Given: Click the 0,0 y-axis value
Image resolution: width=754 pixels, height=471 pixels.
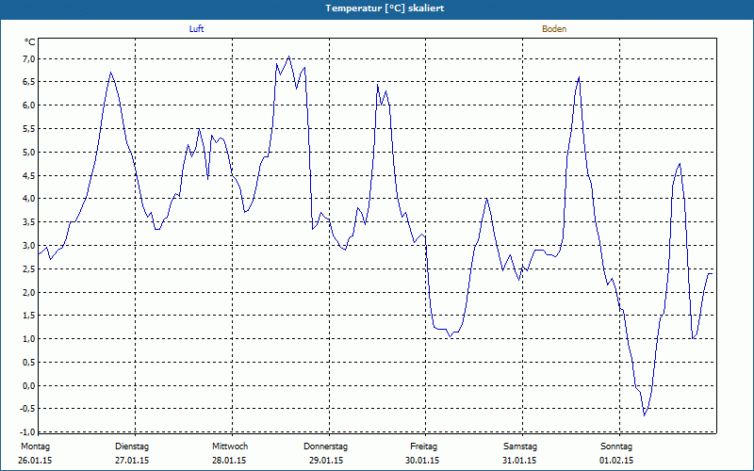Looking at the screenshot, I should pyautogui.click(x=29, y=386).
